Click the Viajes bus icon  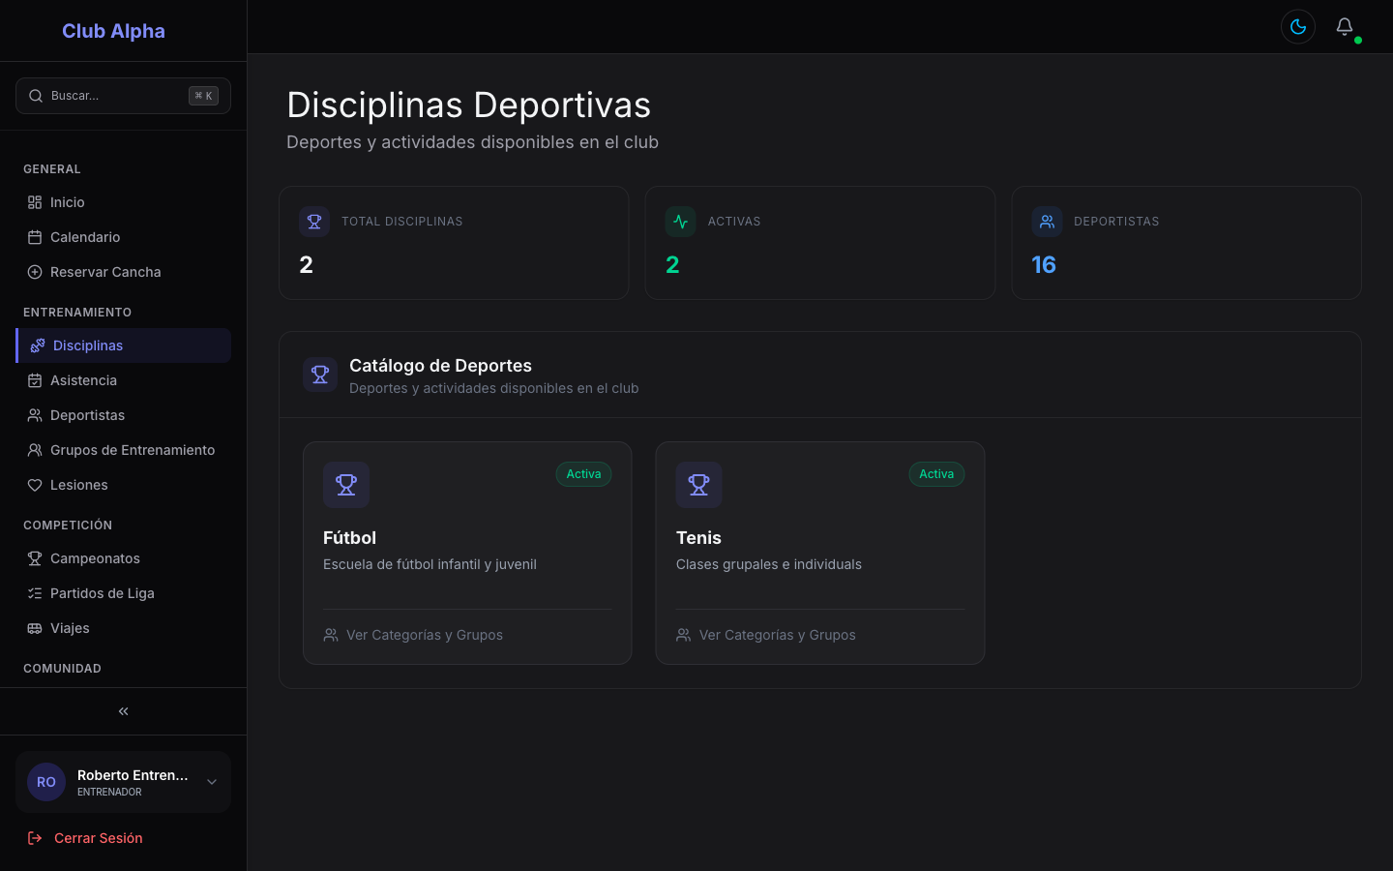pos(35,628)
